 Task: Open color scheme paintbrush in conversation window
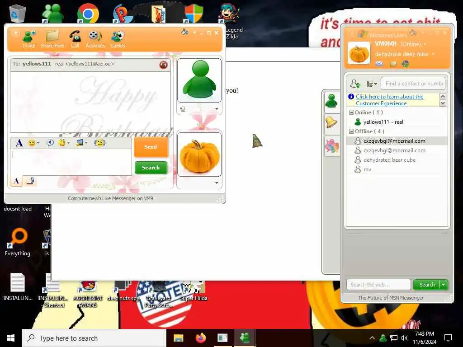click(184, 32)
